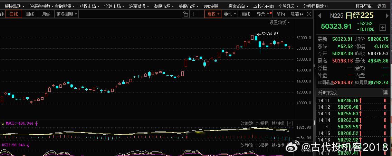Image resolution: width=392 pixels, height=156 pixels.
Task: Click the 14:15 trade row 50280.52
Action: [353, 134]
